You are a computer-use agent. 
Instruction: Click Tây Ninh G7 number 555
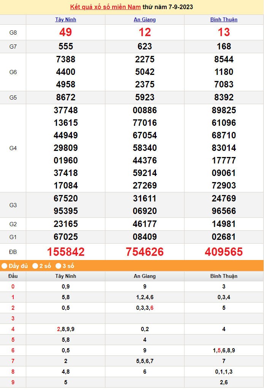66,46
